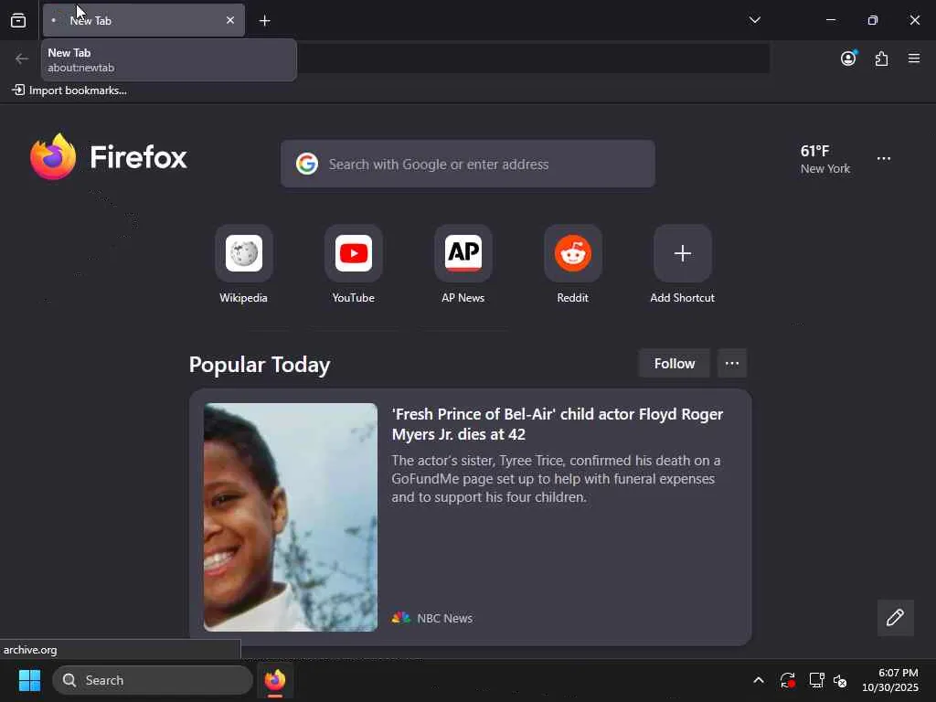This screenshot has width=936, height=702.
Task: Follow the Popular Today section
Action: tap(674, 364)
